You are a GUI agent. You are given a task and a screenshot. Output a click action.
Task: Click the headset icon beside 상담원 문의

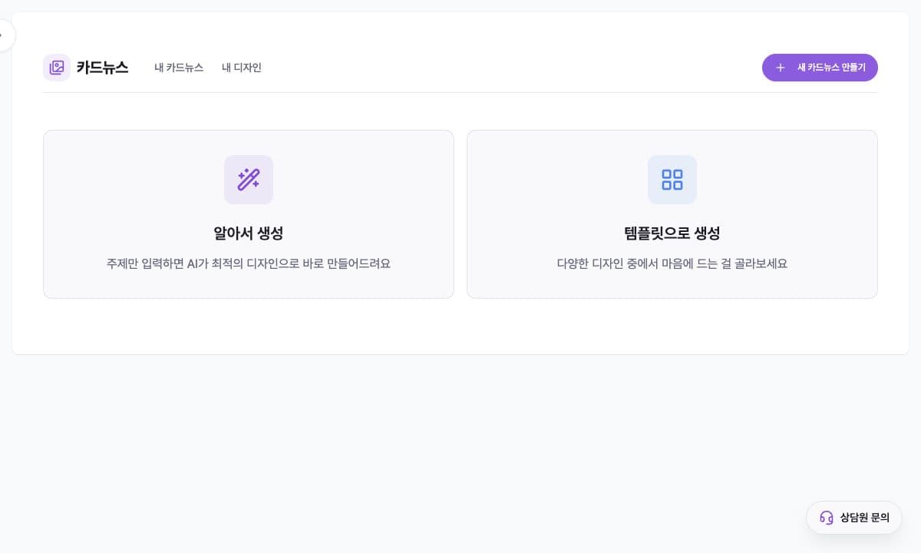coord(827,518)
